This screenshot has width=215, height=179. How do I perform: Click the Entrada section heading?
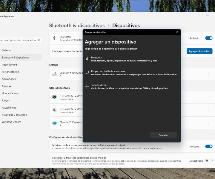pyautogui.click(x=54, y=65)
